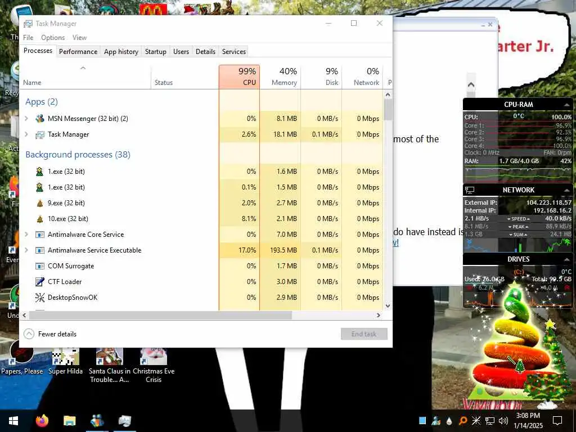Viewport: 576px width, 432px height.
Task: Click the 17.0% CPU value
Action: click(247, 250)
